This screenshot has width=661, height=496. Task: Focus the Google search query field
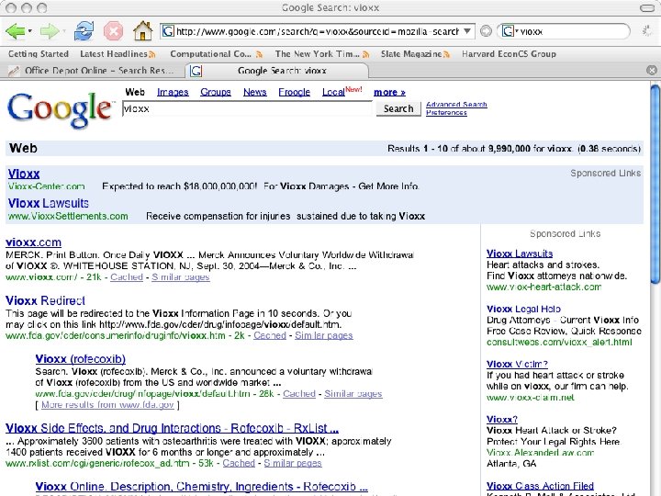247,108
